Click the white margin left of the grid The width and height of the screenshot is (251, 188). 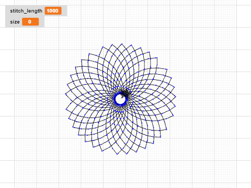pyautogui.click(x=7, y=104)
